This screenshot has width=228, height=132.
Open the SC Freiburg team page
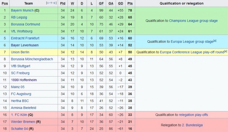coord(20,73)
